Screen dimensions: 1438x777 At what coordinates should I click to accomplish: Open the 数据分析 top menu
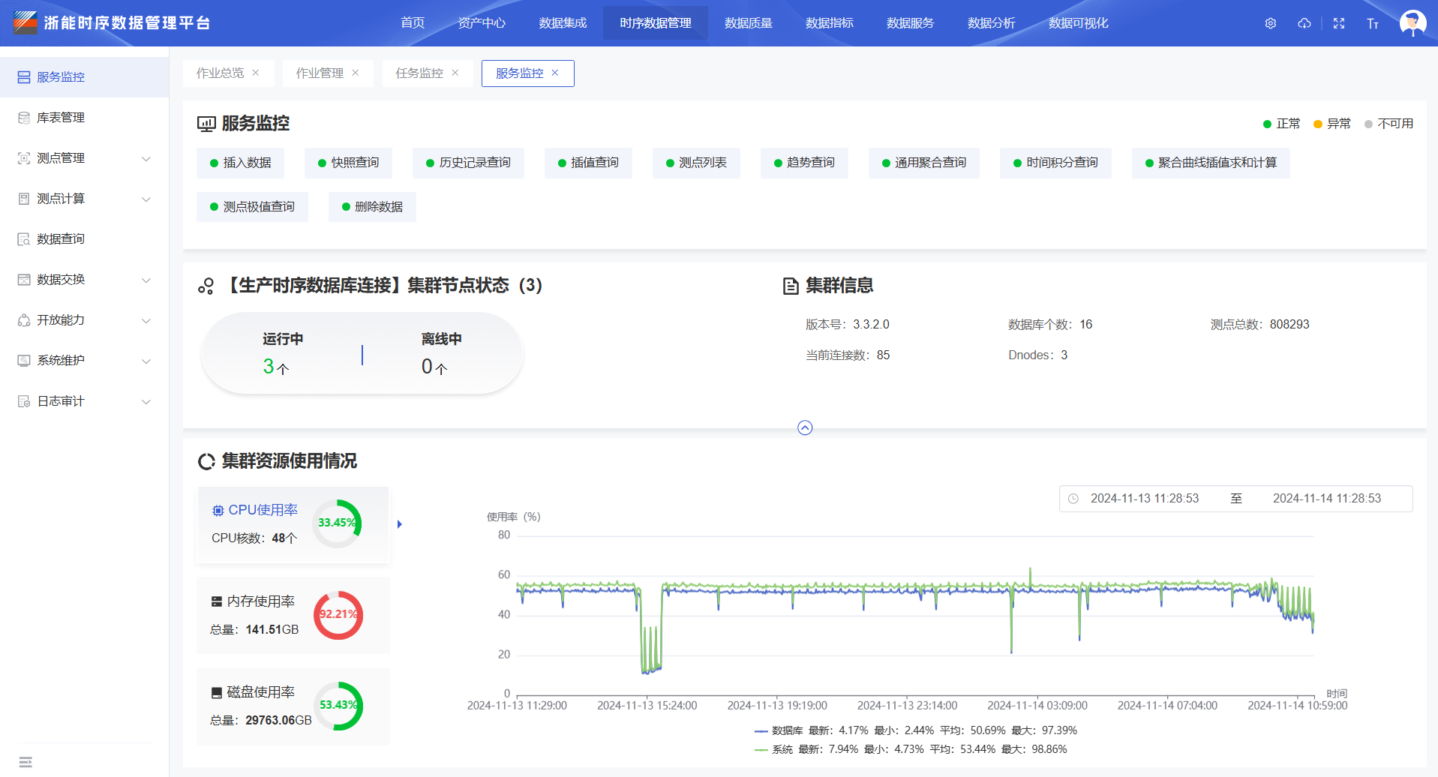pos(992,23)
